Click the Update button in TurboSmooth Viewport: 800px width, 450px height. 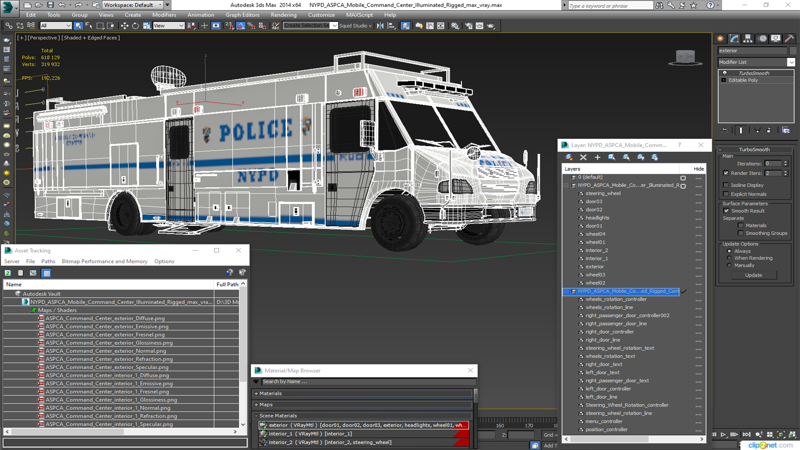click(x=753, y=275)
